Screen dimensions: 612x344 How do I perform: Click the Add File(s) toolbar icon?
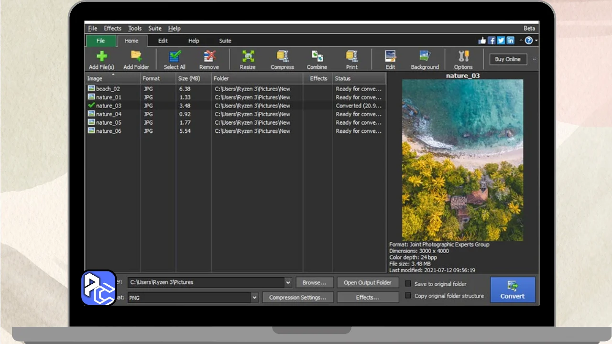[101, 60]
